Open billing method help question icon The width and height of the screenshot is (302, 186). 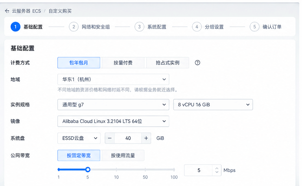point(197,63)
